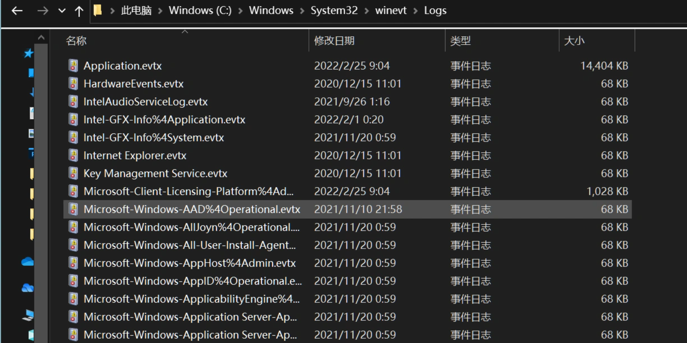
Task: Sort by the 名称 column header
Action: coord(76,41)
